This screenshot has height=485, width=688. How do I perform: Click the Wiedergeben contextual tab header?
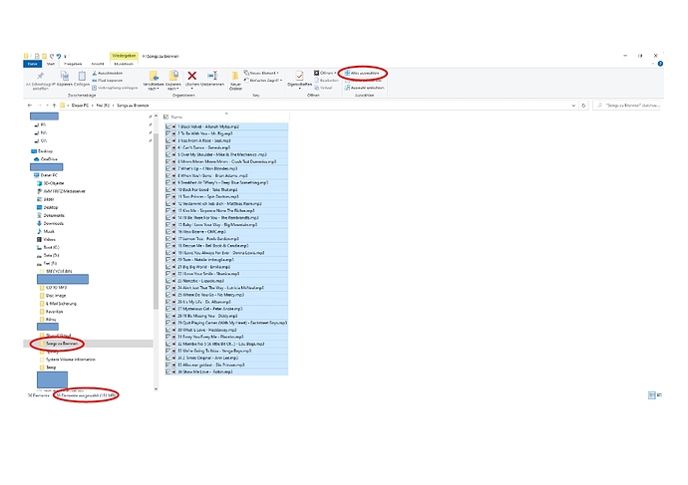(124, 56)
